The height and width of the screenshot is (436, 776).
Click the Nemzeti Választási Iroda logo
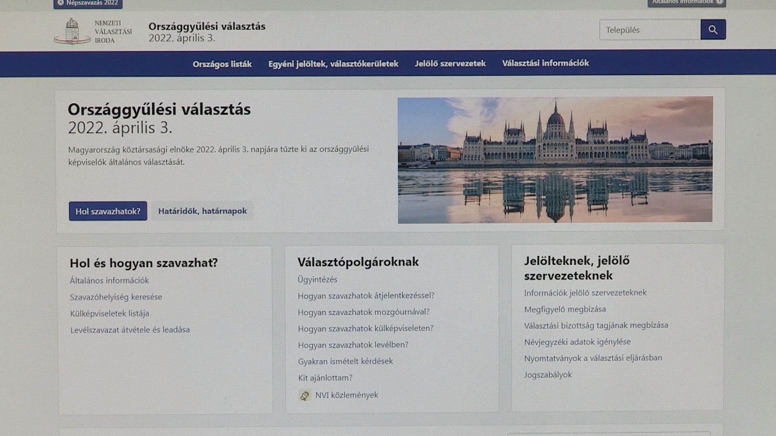(x=93, y=31)
